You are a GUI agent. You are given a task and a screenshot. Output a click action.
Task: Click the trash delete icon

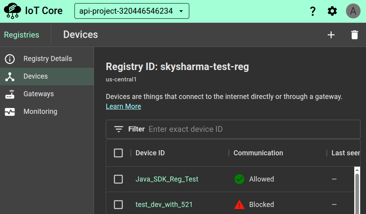coord(355,35)
